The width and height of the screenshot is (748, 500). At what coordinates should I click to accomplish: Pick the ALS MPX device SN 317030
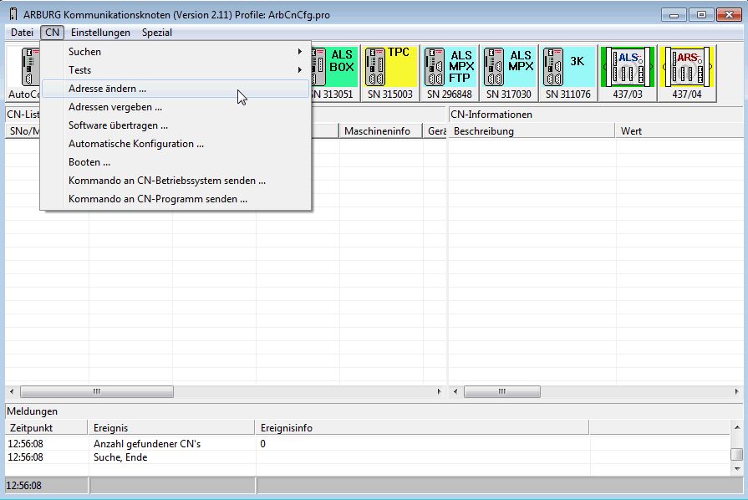pyautogui.click(x=509, y=74)
